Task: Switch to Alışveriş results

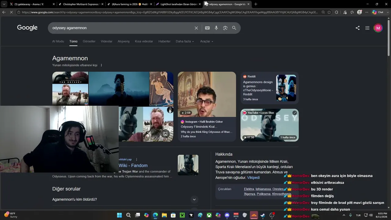Action: tap(124, 41)
